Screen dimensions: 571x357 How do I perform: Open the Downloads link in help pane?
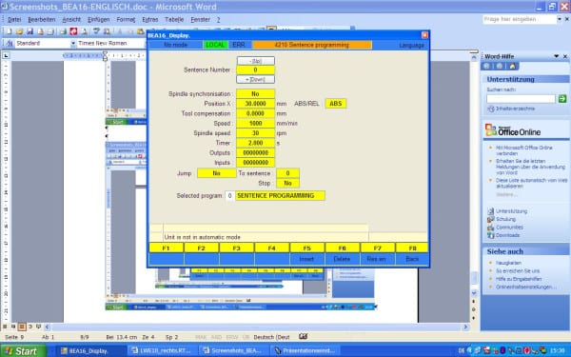pos(507,235)
